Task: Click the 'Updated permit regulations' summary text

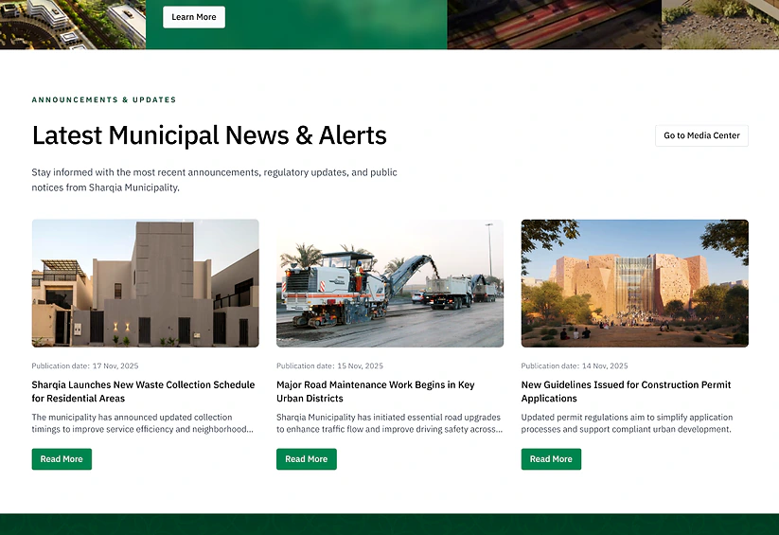Action: click(627, 423)
